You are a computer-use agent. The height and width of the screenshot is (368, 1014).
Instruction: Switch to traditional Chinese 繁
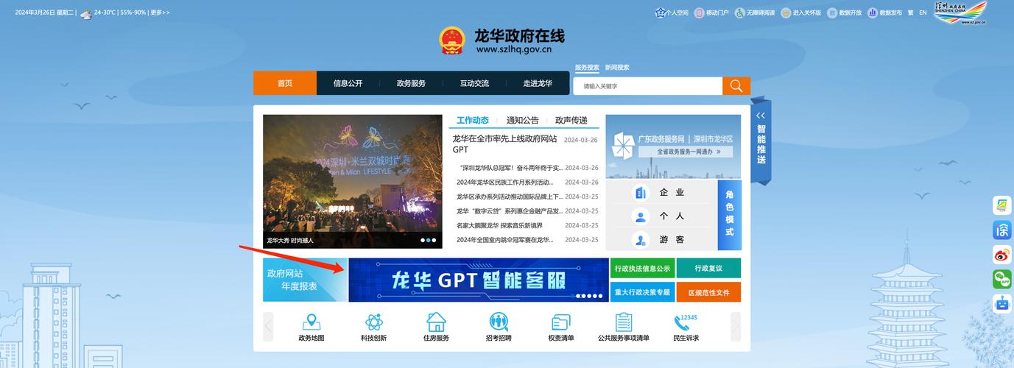910,13
